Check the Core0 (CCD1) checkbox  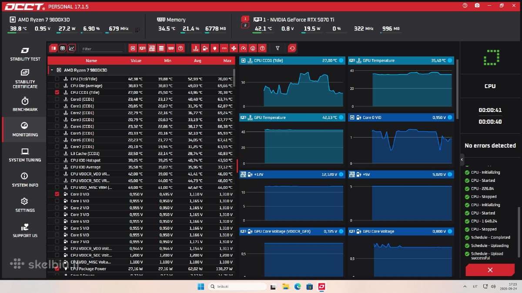click(57, 99)
